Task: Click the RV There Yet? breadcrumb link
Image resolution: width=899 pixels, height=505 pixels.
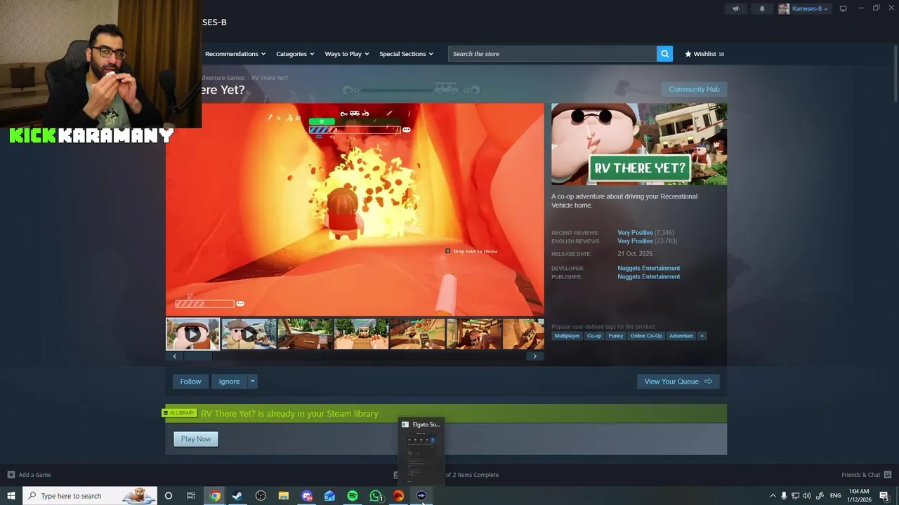Action: point(270,78)
